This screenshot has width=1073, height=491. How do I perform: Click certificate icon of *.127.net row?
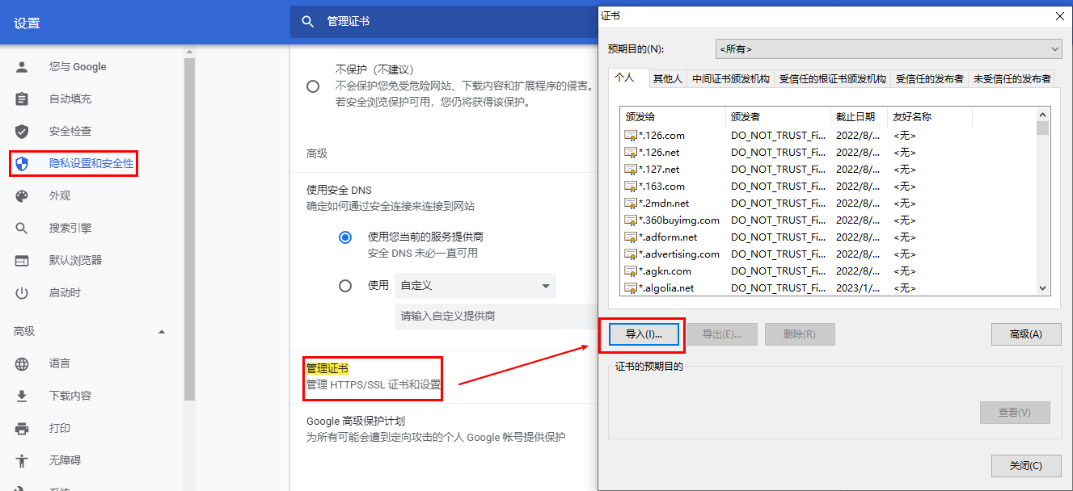(631, 170)
